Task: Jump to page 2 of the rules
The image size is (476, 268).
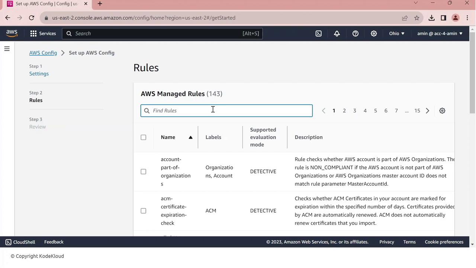Action: (x=344, y=111)
